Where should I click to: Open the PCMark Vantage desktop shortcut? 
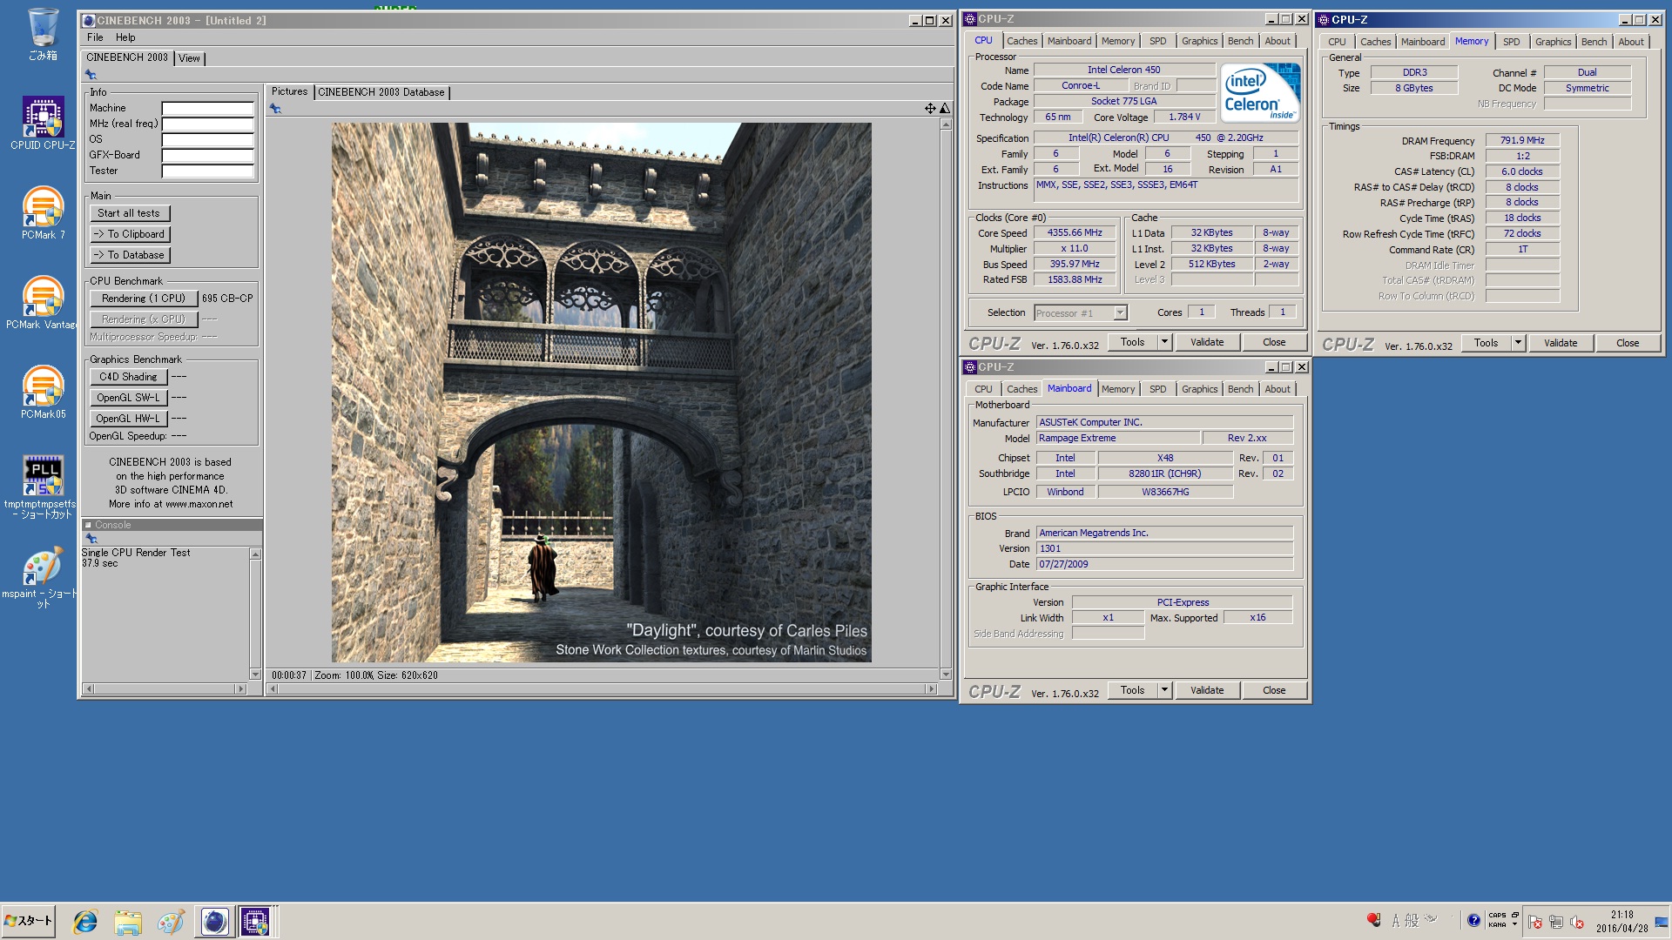[43, 303]
